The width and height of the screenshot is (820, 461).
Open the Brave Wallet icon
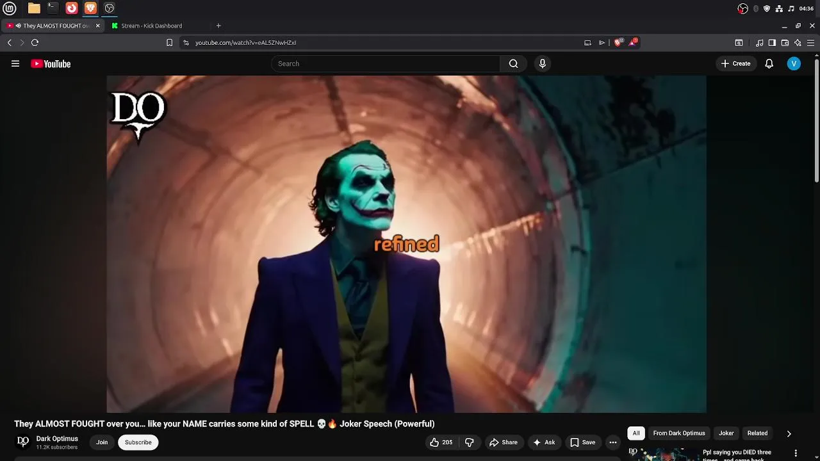785,43
